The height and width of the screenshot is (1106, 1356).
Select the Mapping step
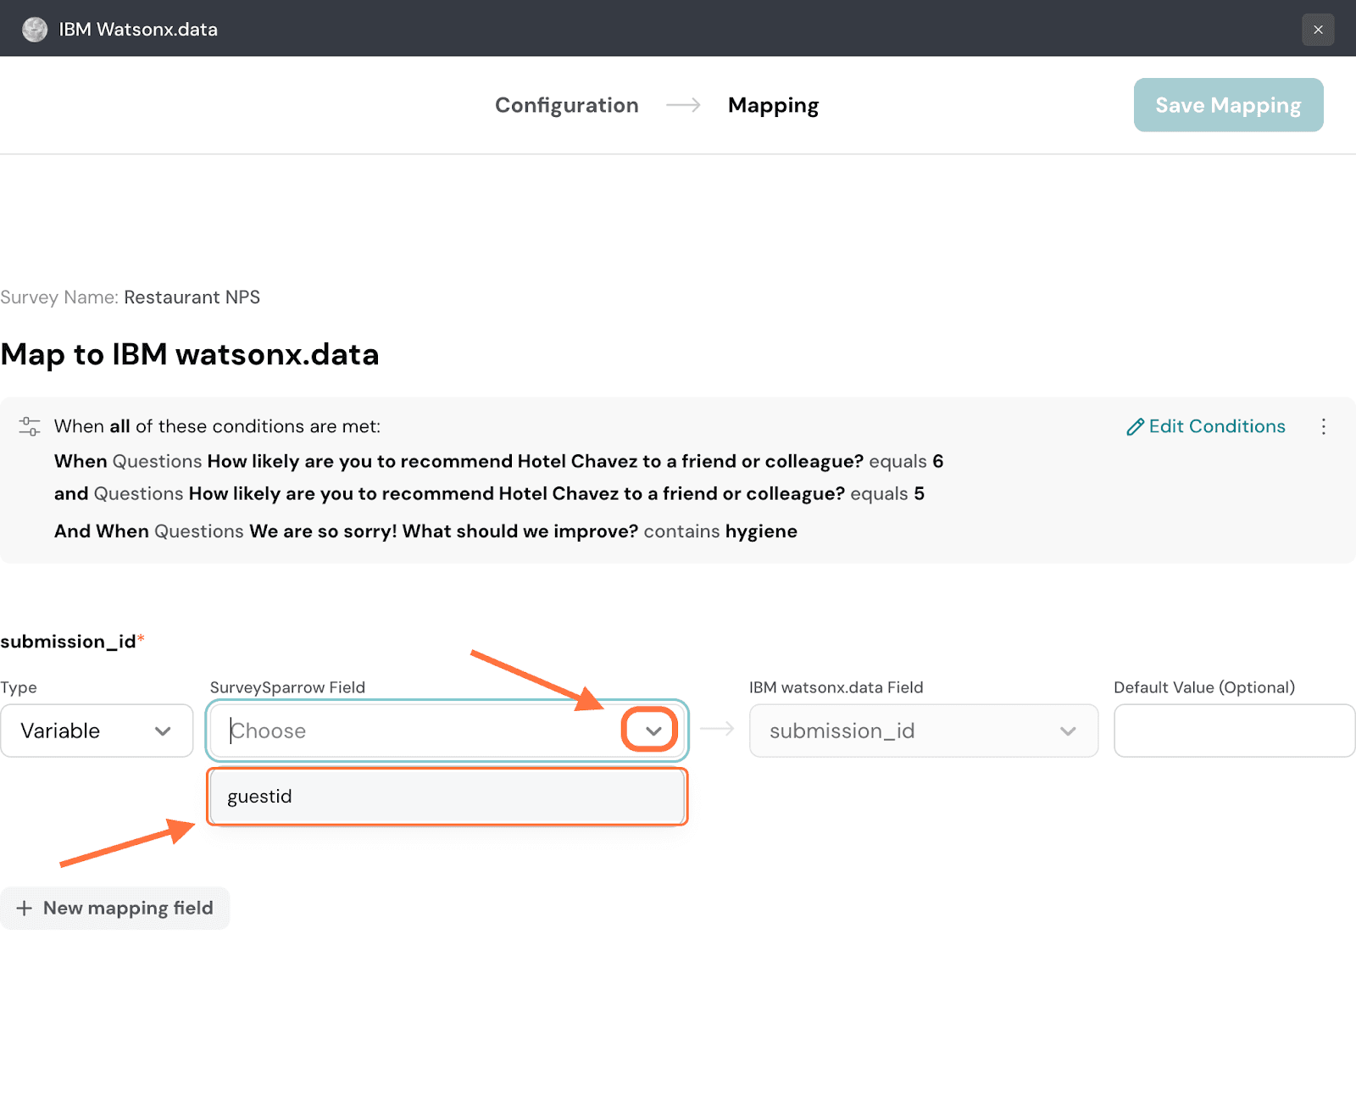click(x=773, y=105)
